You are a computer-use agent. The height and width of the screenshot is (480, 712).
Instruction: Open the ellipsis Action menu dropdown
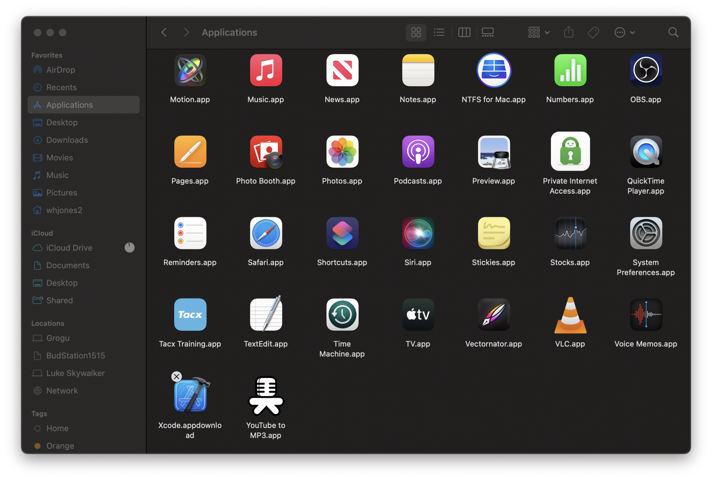pos(624,32)
